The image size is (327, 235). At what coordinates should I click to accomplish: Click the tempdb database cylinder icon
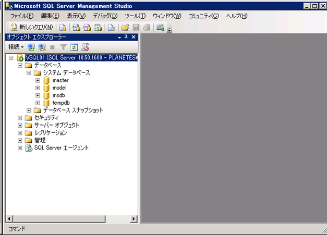coord(46,103)
